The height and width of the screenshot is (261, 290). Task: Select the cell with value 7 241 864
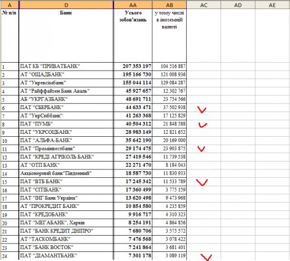(133, 248)
